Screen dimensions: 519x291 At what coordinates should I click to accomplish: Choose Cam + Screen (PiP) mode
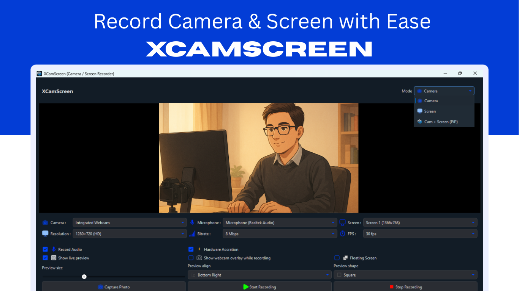point(444,122)
